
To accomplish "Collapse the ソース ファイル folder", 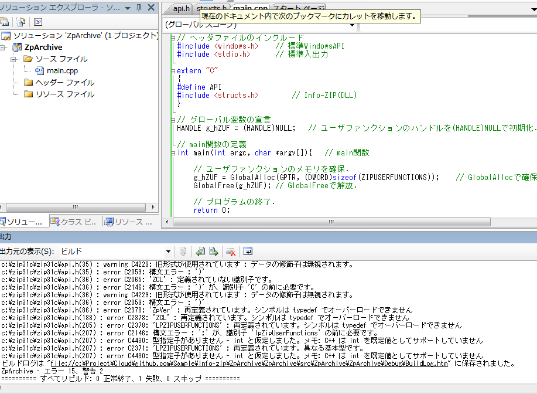I will tap(13, 59).
